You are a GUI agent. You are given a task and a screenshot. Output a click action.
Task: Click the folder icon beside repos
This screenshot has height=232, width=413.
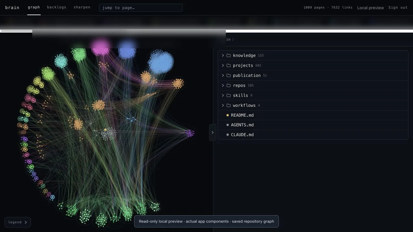(x=228, y=85)
